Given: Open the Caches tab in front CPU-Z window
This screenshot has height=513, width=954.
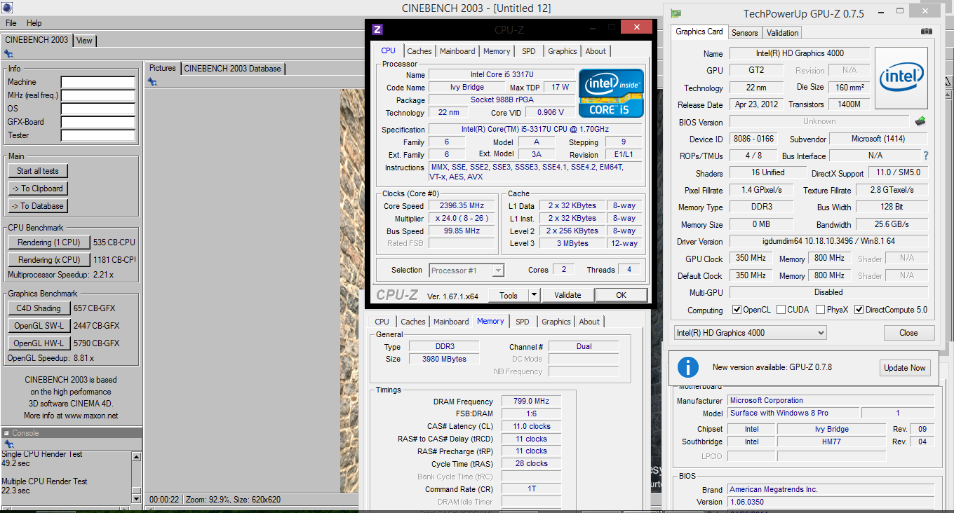Looking at the screenshot, I should (x=419, y=51).
